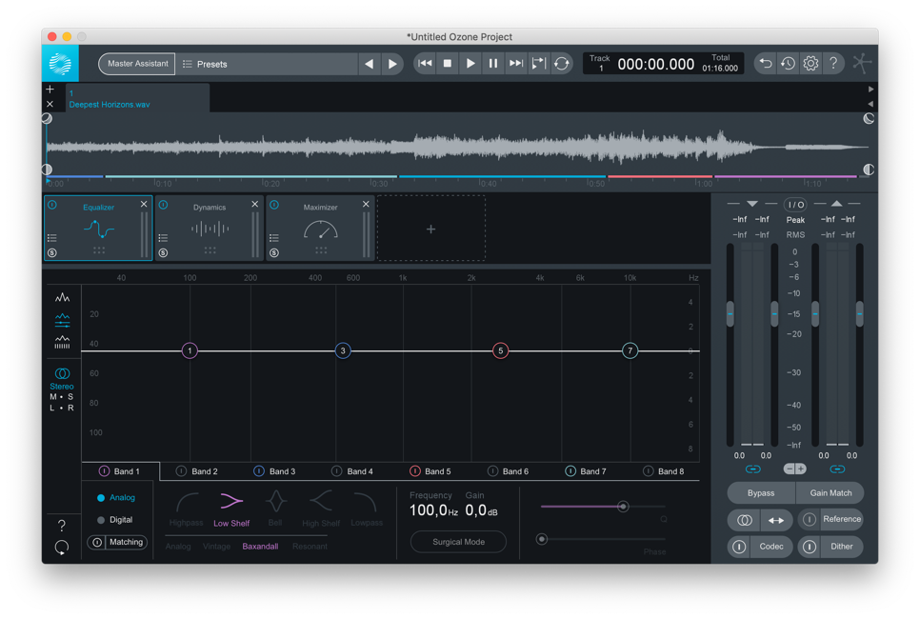
Task: Toggle Reference power button
Action: tap(810, 519)
